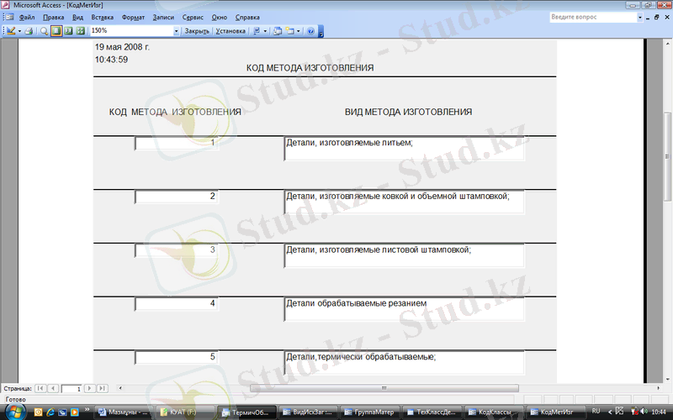Go to next page navigation button
Image resolution: width=673 pixels, height=420 pixels.
(90, 388)
